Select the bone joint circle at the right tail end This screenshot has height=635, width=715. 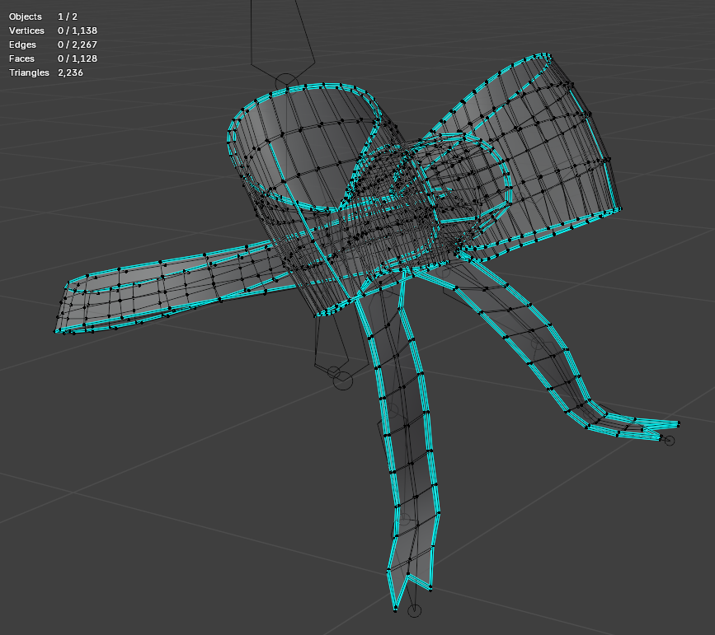pos(670,441)
